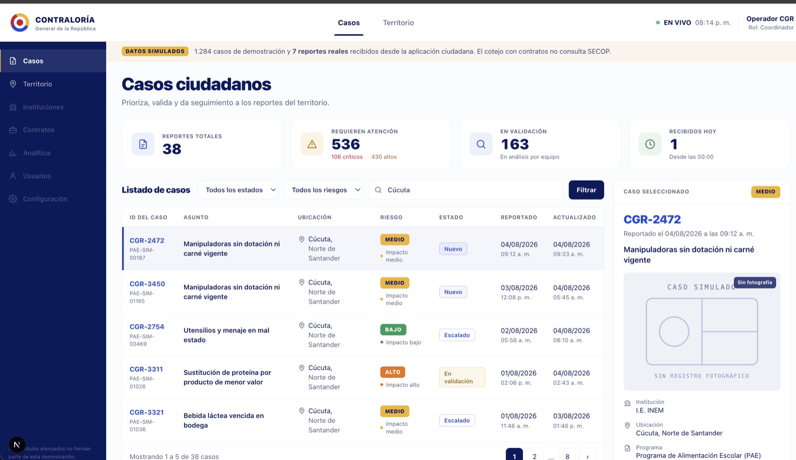Click Nuevo status in CGR-3450 row

[453, 292]
